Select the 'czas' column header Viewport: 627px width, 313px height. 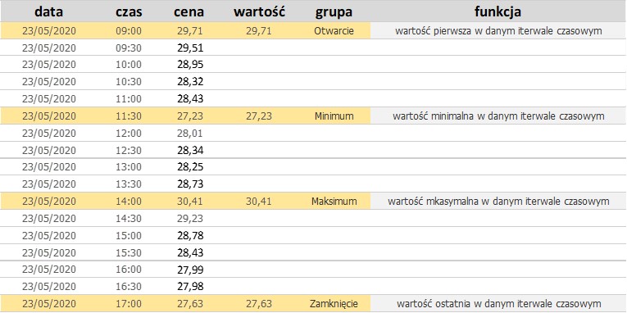[129, 12]
